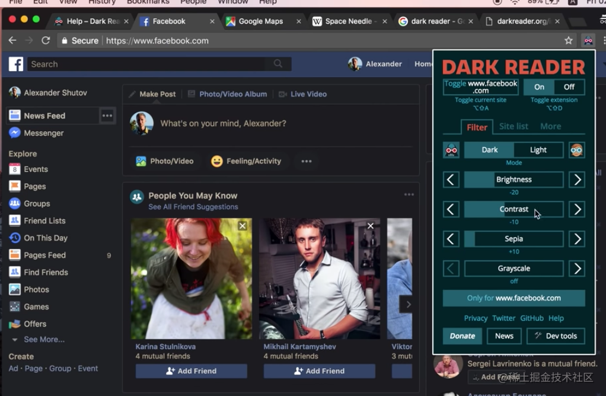Select the Filter tab in Dark Reader
The image size is (606, 396).
click(477, 127)
